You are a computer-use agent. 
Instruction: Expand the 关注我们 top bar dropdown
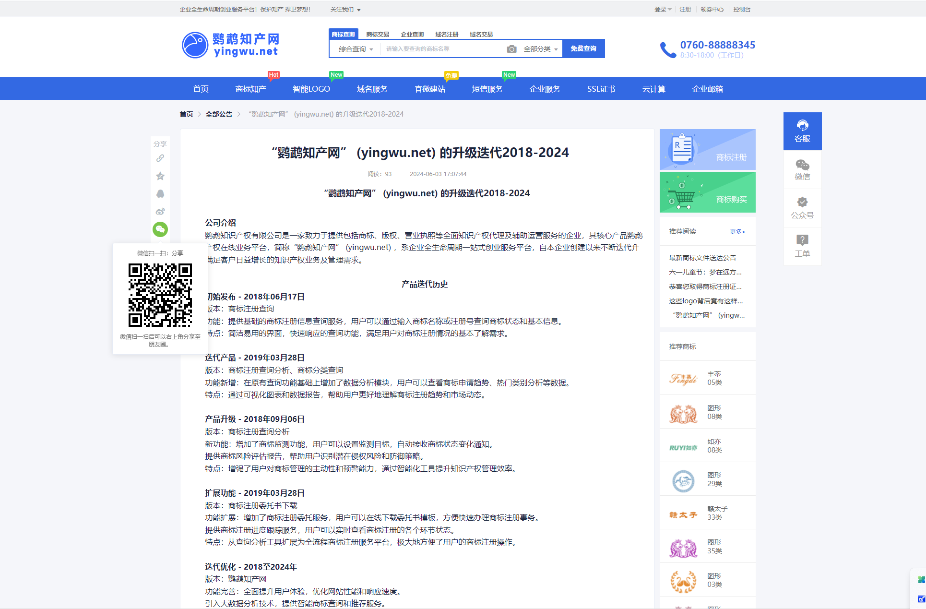[345, 10]
